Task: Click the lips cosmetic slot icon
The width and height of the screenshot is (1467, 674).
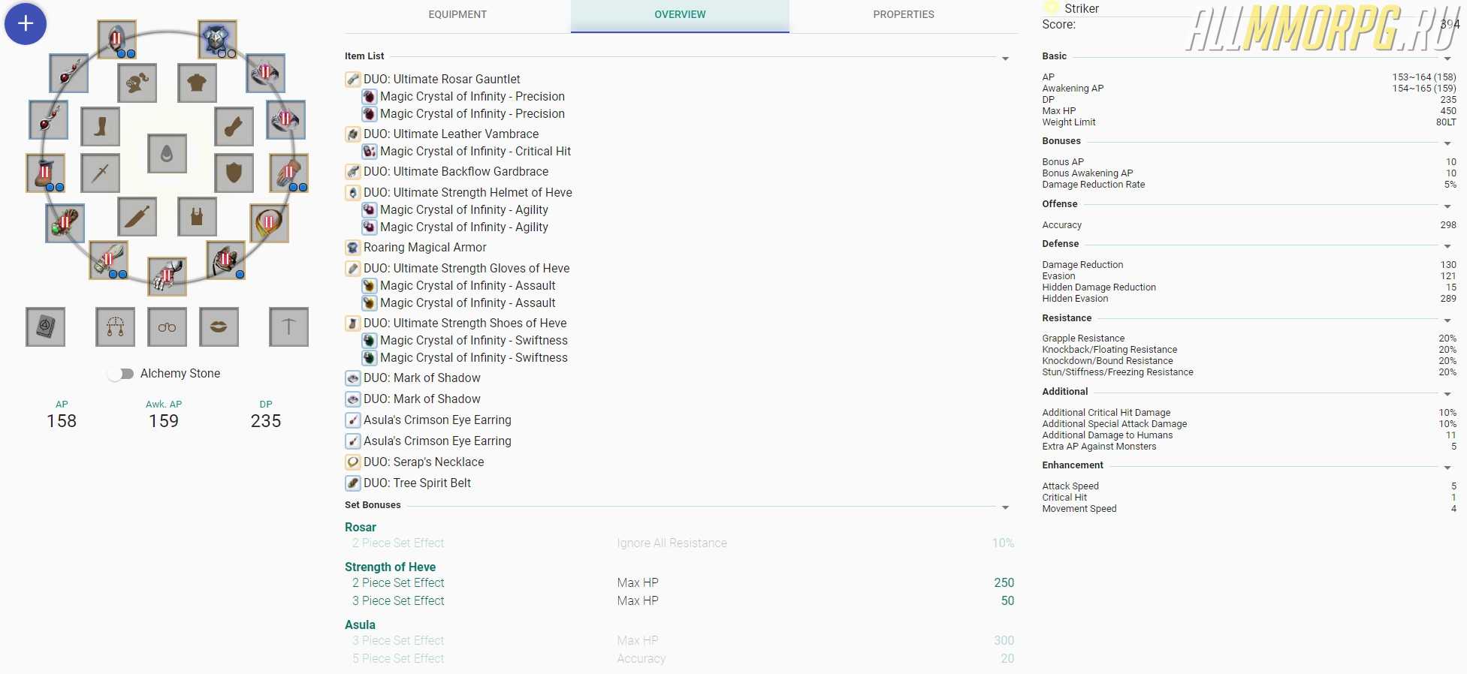Action: (x=219, y=326)
